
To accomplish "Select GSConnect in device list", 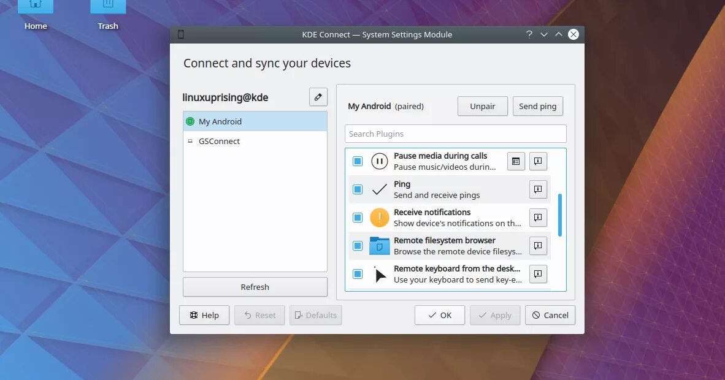I will 255,142.
